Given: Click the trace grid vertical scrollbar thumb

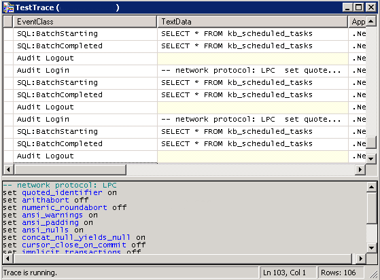Looking at the screenshot, I should [x=370, y=143].
